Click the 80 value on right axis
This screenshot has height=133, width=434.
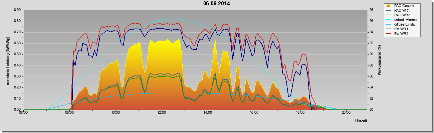[x=368, y=110]
